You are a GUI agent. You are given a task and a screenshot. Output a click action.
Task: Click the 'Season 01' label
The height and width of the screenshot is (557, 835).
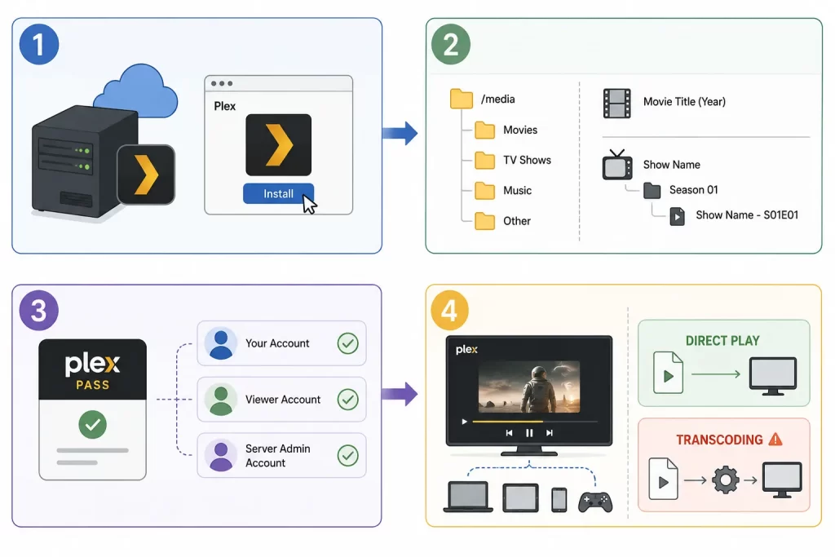coord(693,189)
